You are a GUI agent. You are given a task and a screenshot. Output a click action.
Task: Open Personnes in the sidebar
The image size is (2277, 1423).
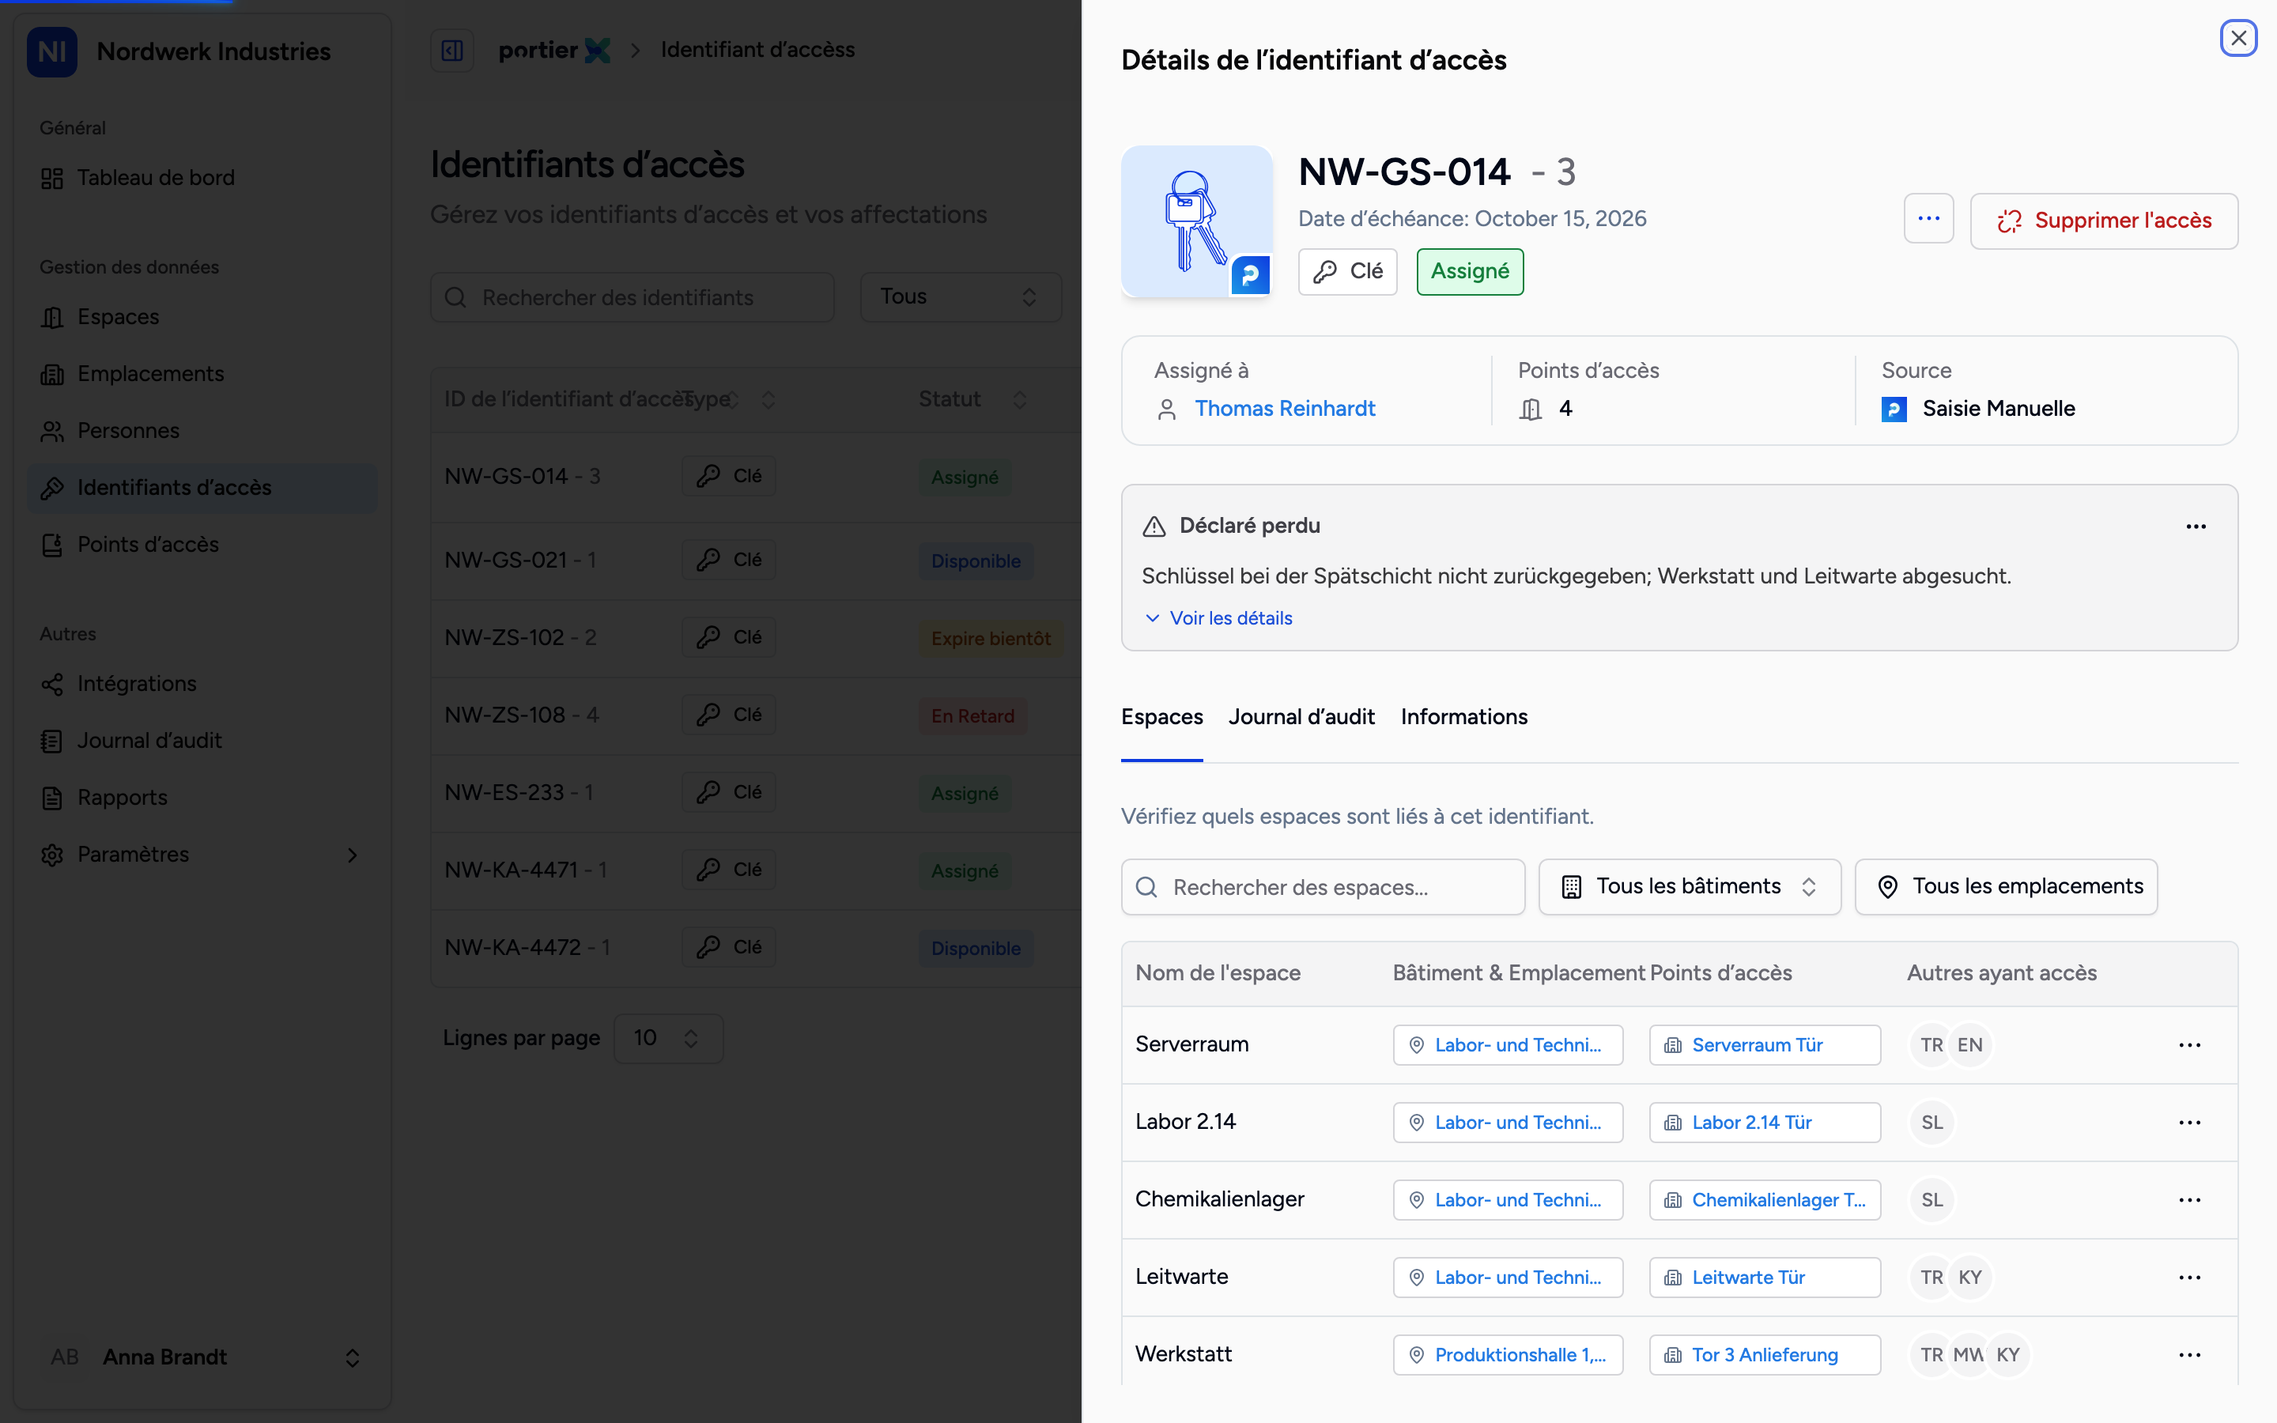pyautogui.click(x=202, y=431)
